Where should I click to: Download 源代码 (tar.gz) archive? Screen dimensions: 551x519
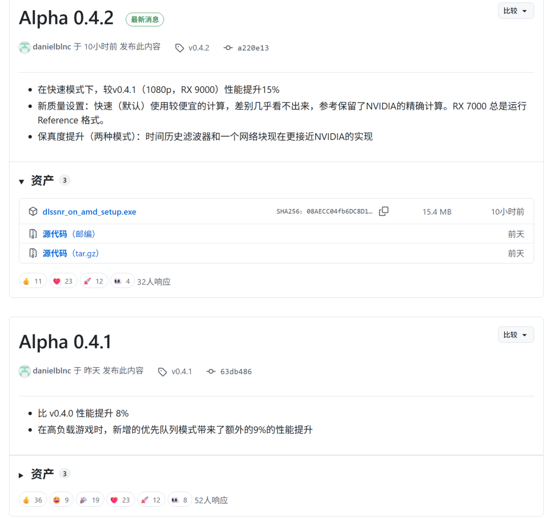[70, 253]
